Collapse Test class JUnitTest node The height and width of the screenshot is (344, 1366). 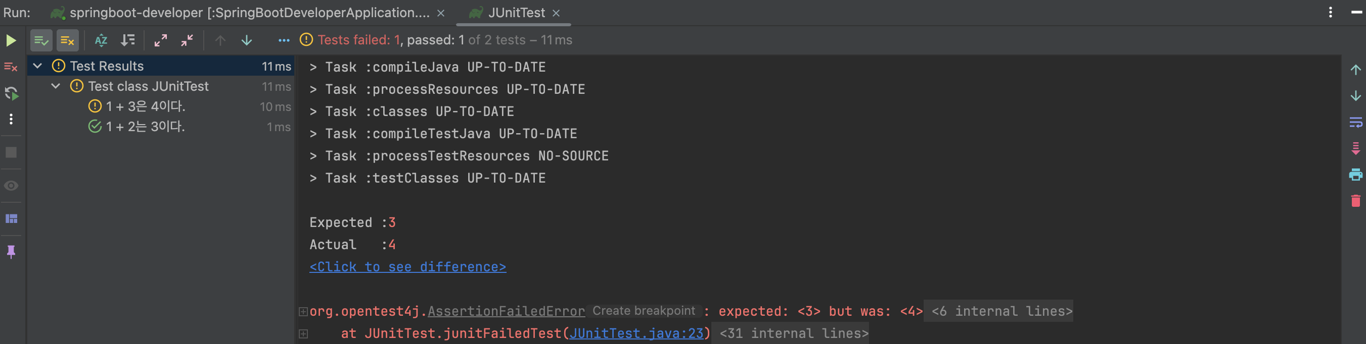[56, 86]
